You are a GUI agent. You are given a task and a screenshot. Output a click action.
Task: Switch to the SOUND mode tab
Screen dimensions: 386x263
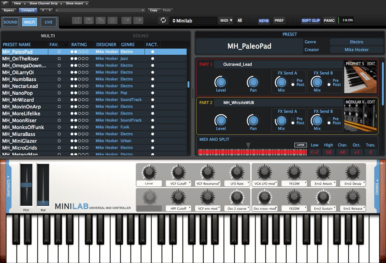pyautogui.click(x=11, y=22)
